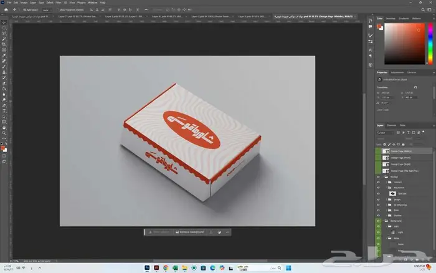Toggle the Auto-Select checkbox
This screenshot has height=273, width=436.
24,10
